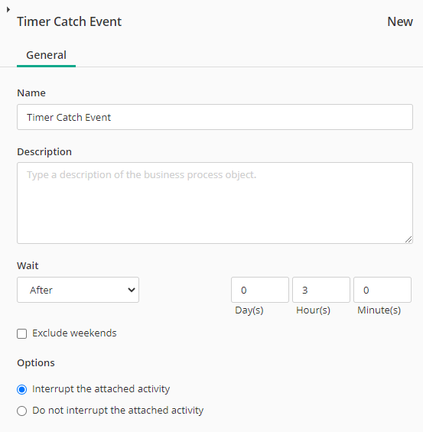The height and width of the screenshot is (432, 423).
Task: Click into the Description text area
Action: 215,203
